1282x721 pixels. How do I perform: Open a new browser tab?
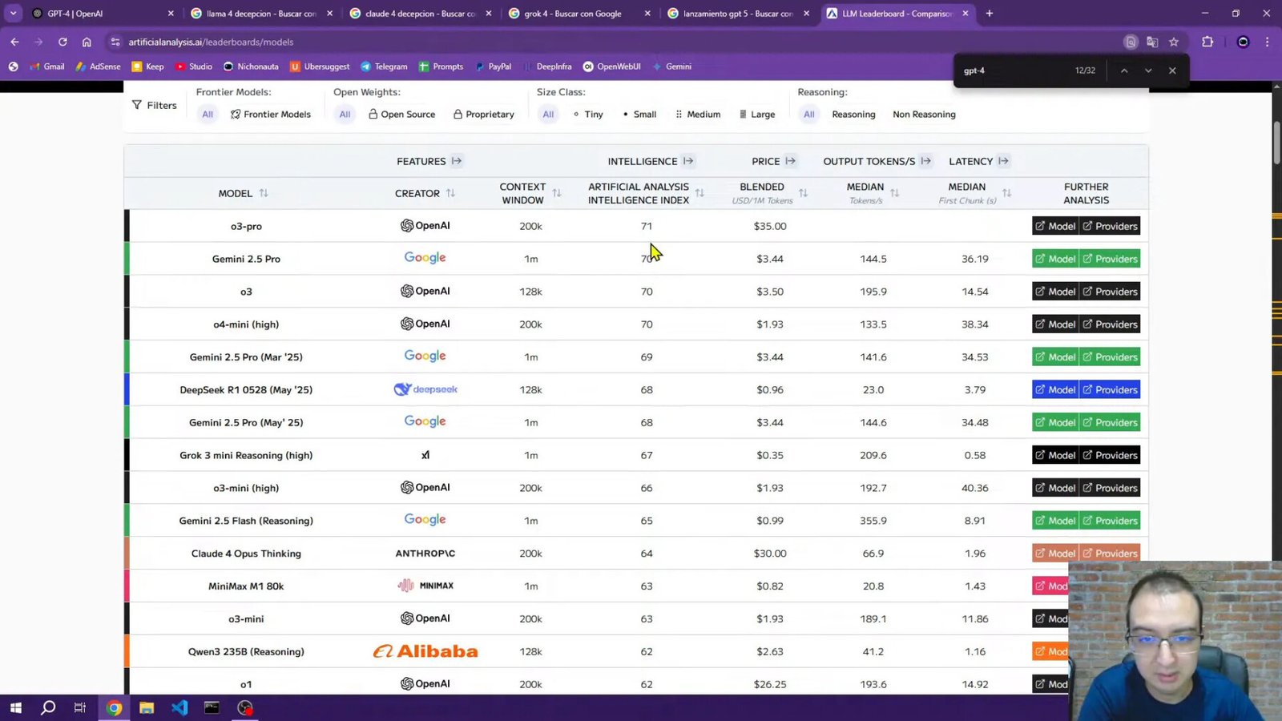pyautogui.click(x=990, y=14)
